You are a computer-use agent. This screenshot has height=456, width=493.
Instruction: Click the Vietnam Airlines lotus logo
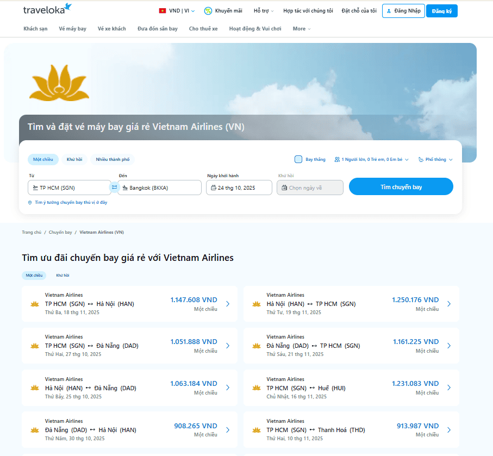(x=58, y=83)
